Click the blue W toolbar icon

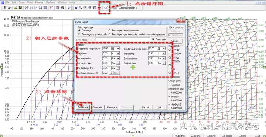click(76, 8)
